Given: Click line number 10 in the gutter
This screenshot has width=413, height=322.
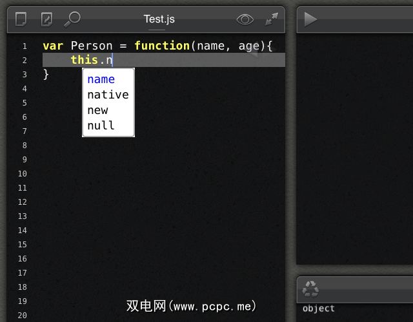Looking at the screenshot, I should pos(23,174).
